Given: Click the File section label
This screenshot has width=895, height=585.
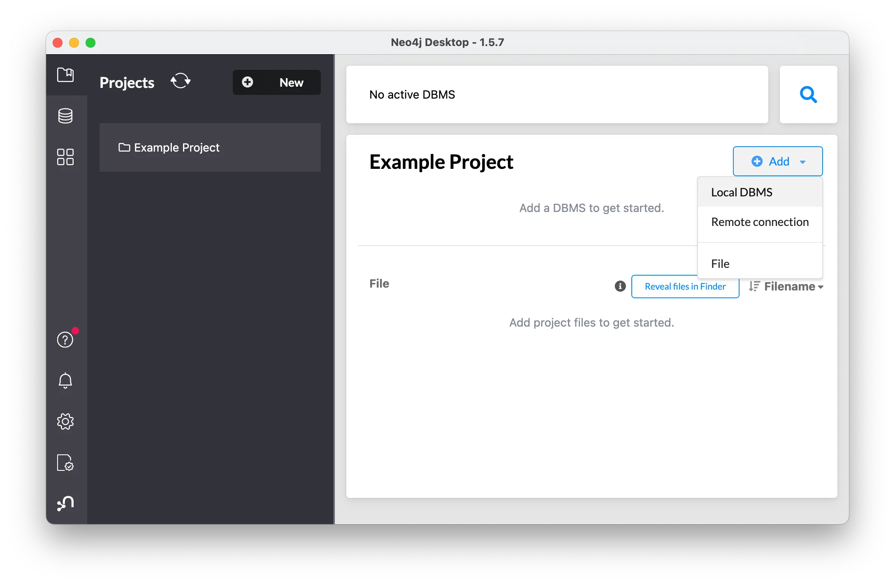Looking at the screenshot, I should (379, 283).
